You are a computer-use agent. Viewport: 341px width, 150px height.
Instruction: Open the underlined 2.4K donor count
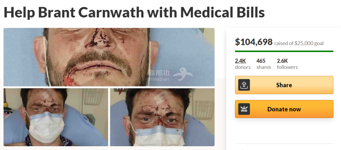tap(240, 61)
